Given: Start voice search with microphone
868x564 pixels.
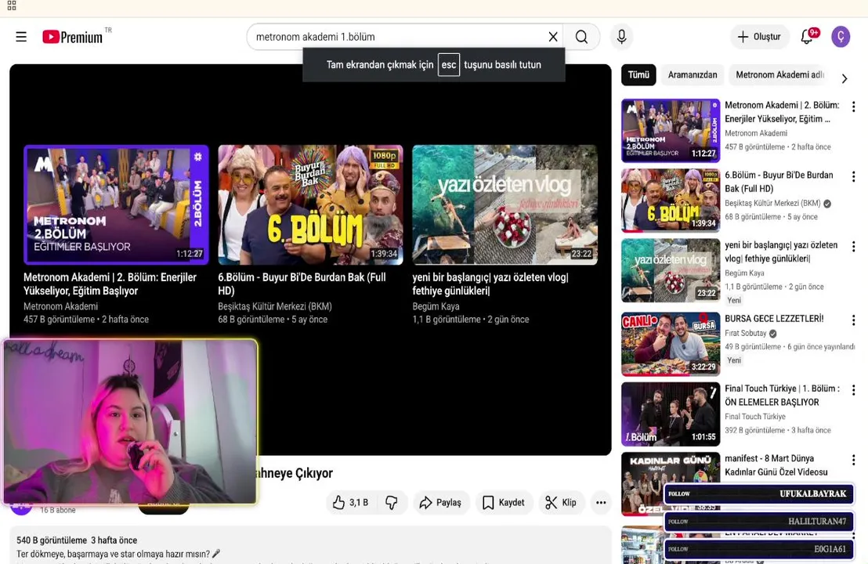Looking at the screenshot, I should tap(622, 37).
